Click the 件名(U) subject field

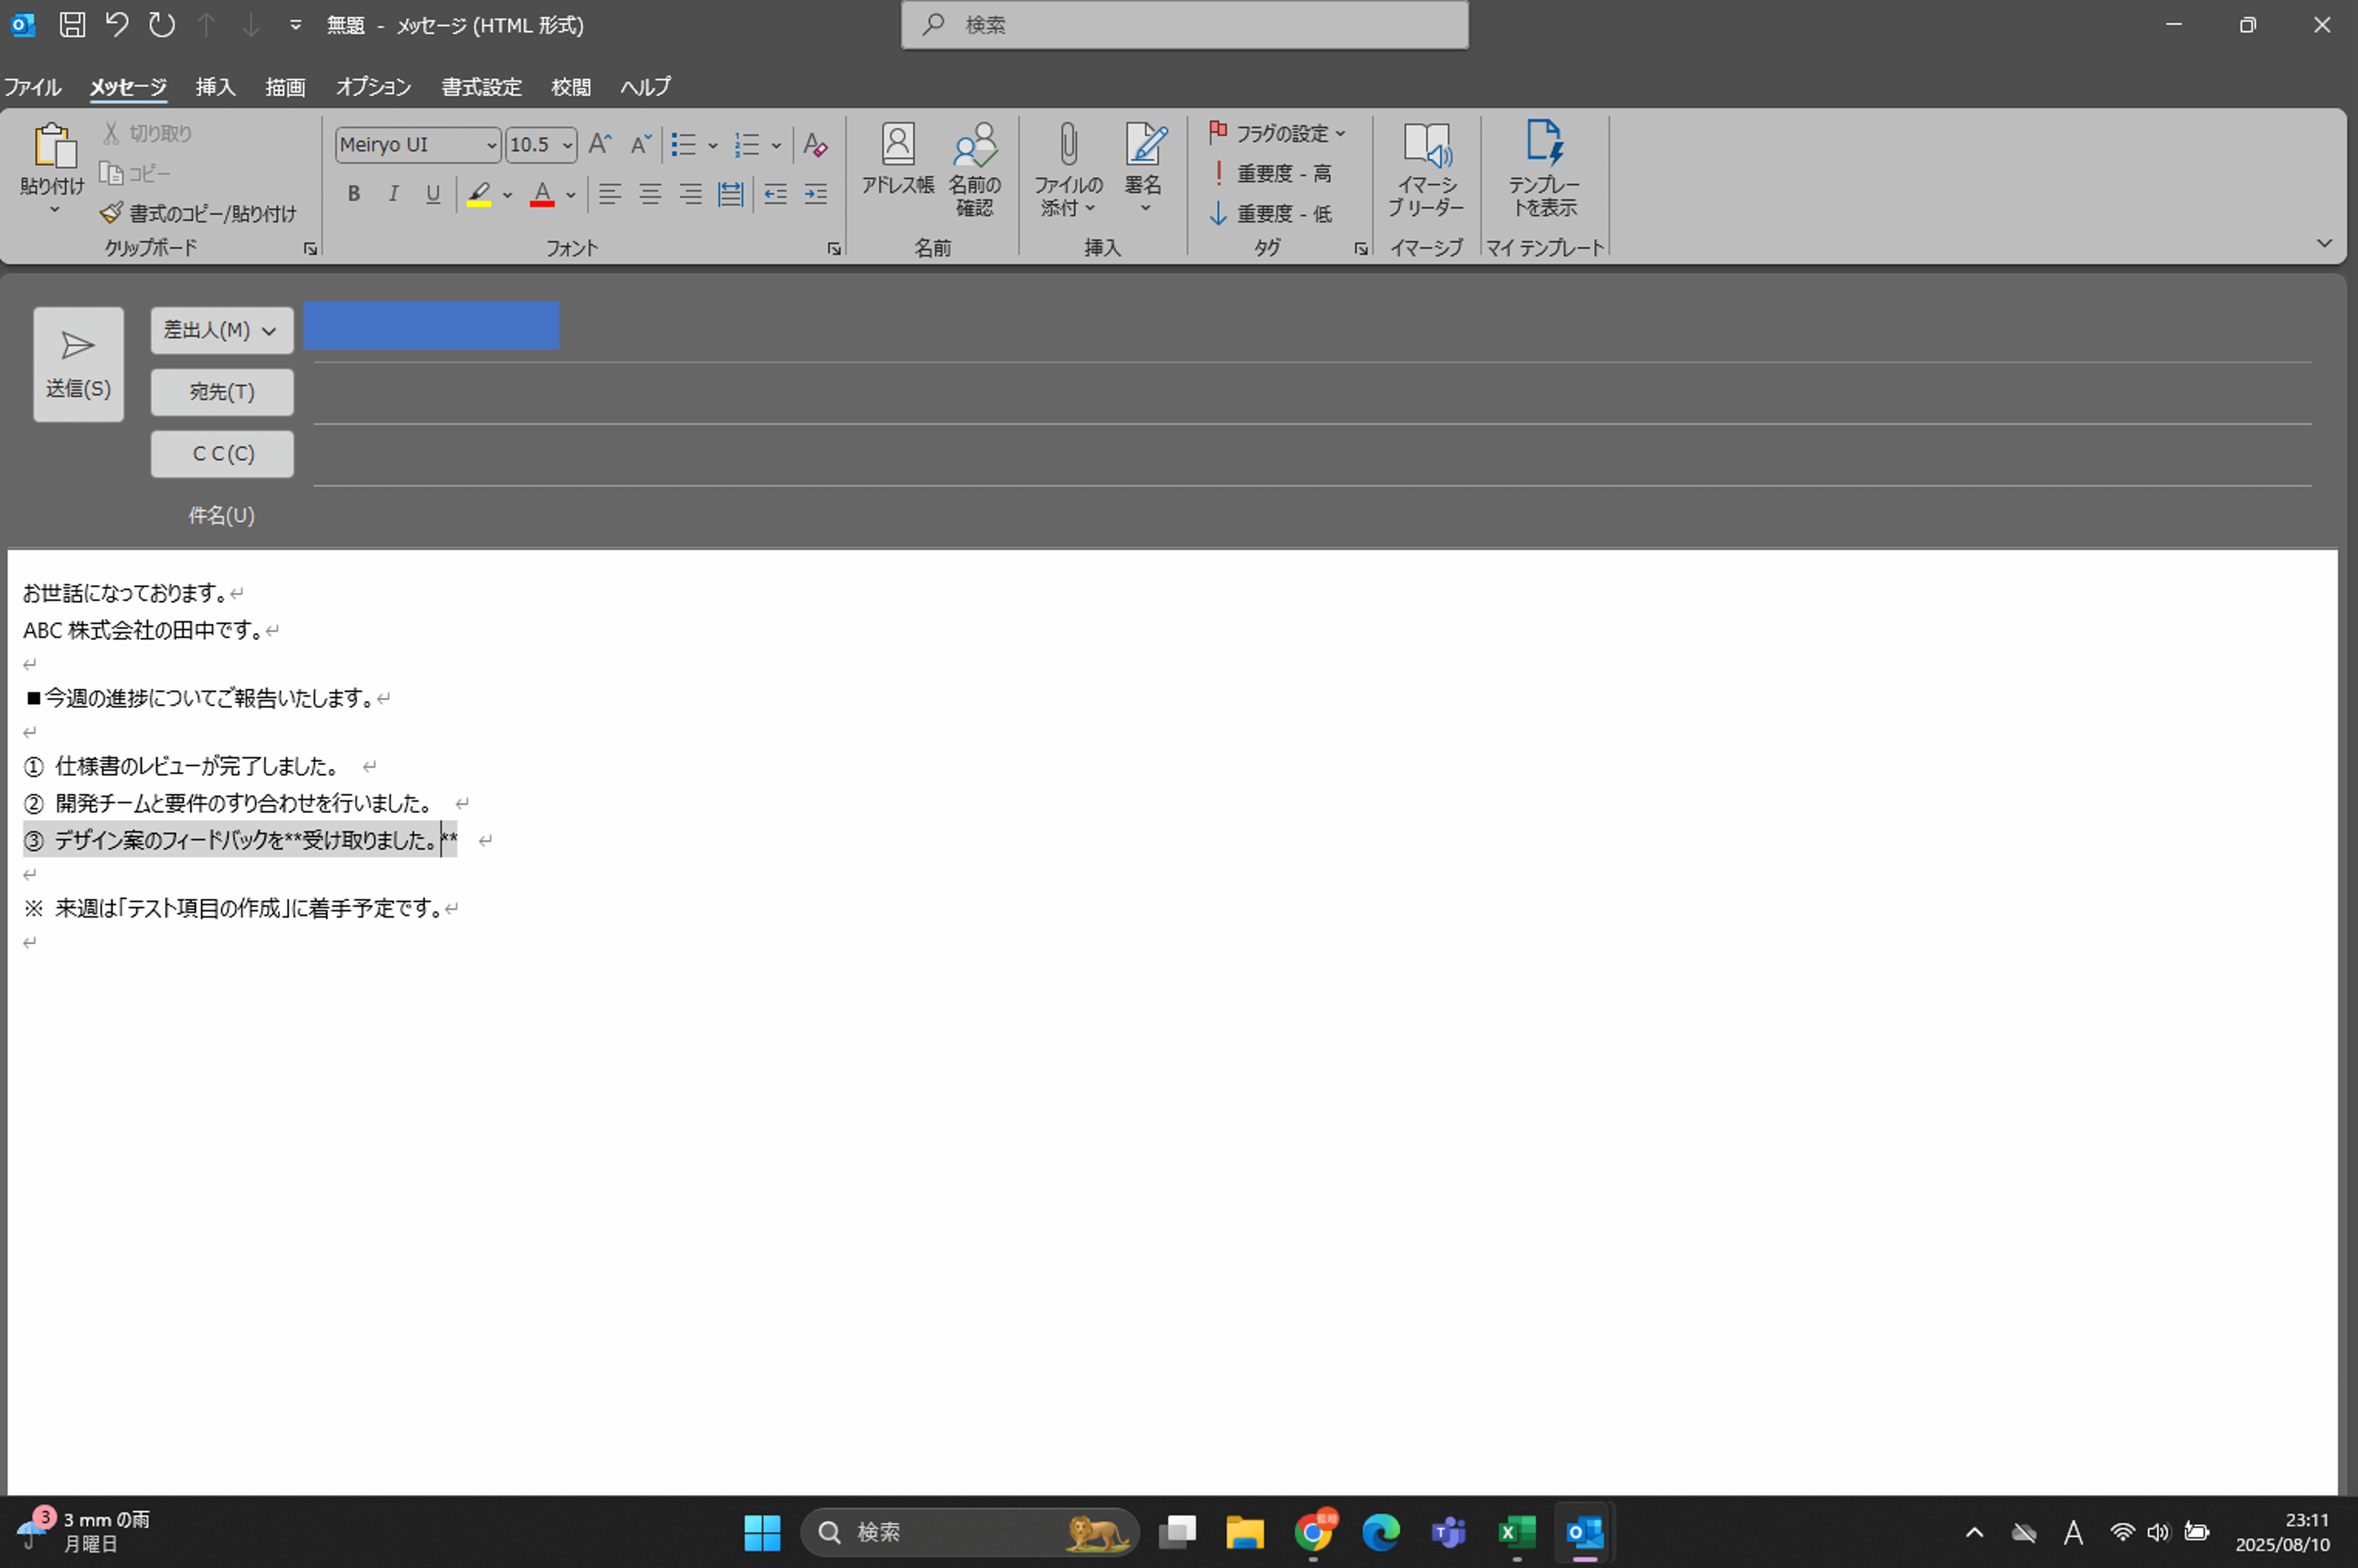click(x=1312, y=516)
